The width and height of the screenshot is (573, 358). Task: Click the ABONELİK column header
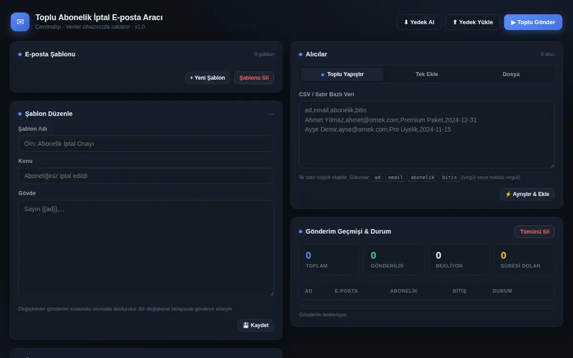pyautogui.click(x=404, y=291)
